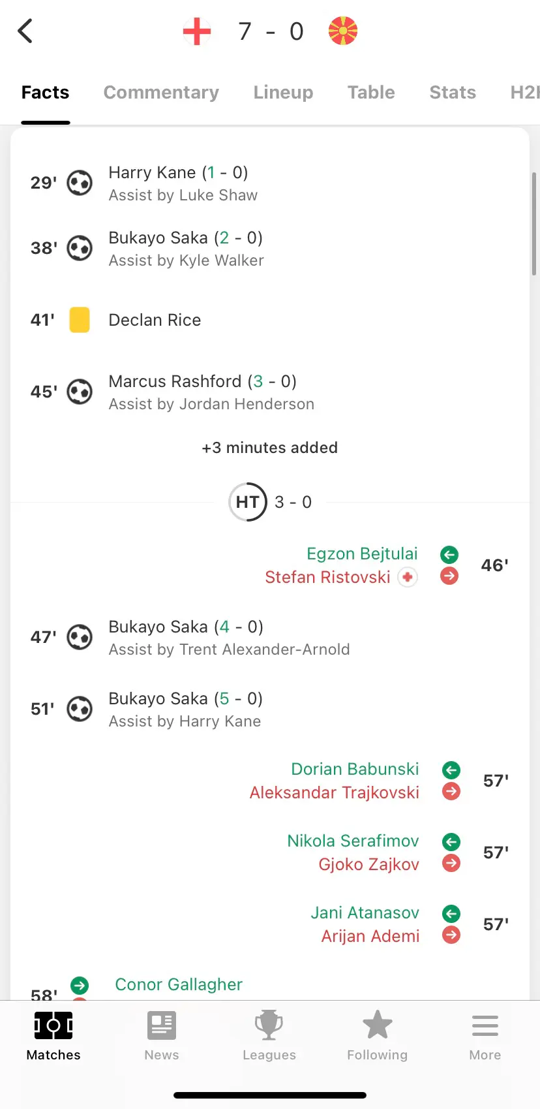Open England team flag icon

point(197,31)
